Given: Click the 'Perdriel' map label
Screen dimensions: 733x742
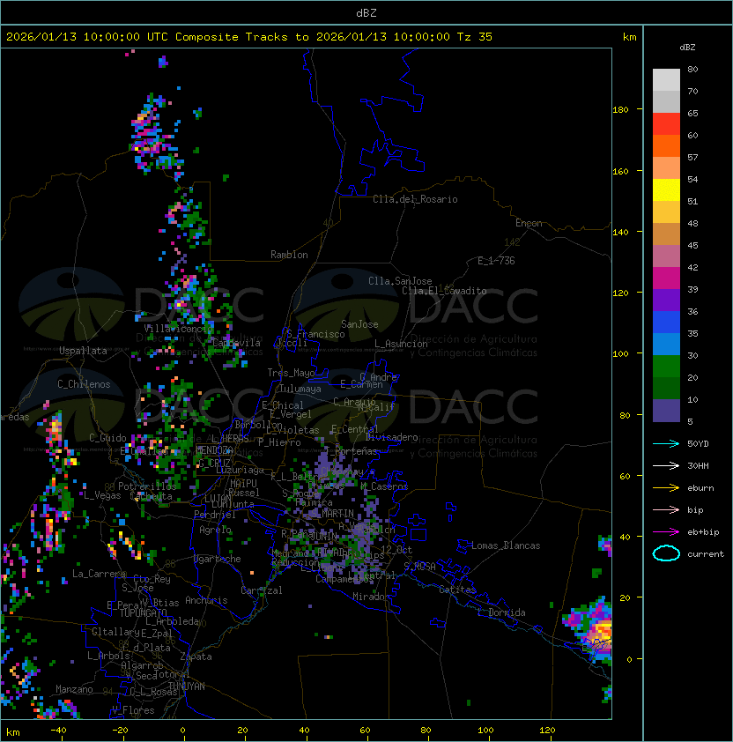Looking at the screenshot, I should click(x=215, y=515).
